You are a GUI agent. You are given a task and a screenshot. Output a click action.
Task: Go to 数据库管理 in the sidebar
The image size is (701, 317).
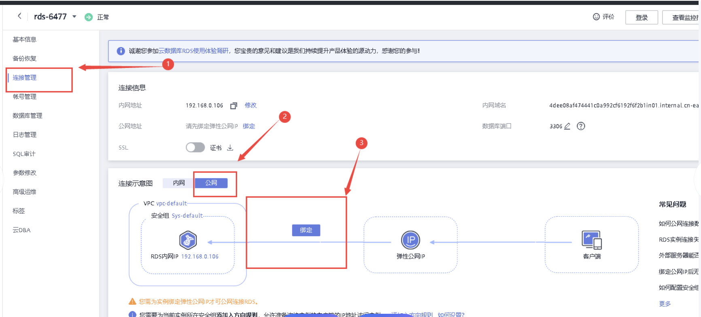click(x=28, y=116)
